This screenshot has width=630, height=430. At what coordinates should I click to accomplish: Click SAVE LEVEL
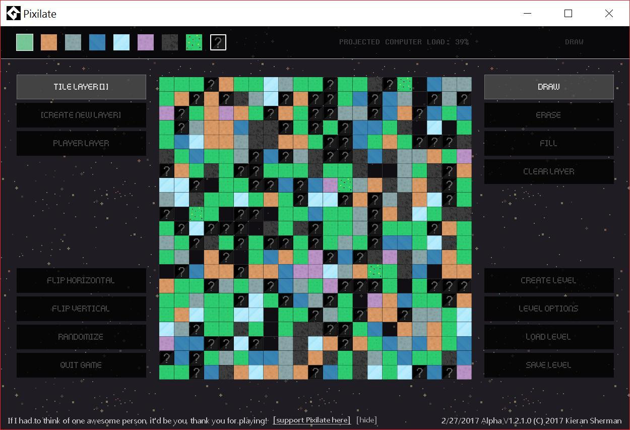(549, 365)
